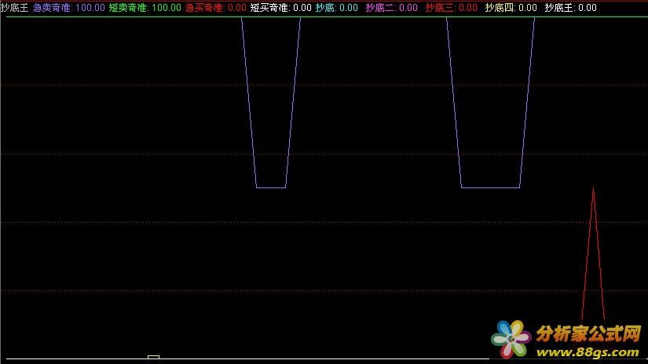Click the 短卖奇准: 100.00 label
Image resolution: width=648 pixels, height=364 pixels.
click(145, 7)
